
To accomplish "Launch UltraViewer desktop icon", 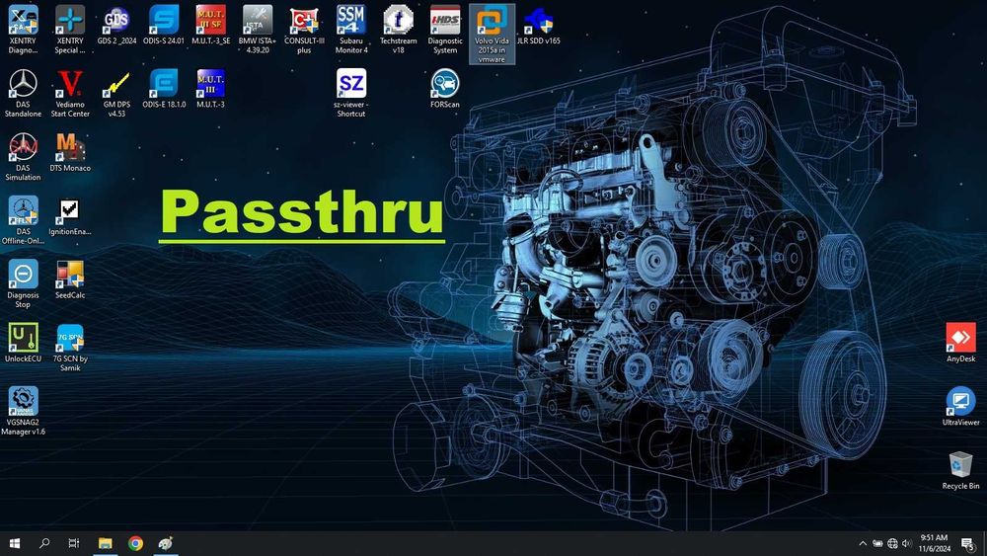I will (x=960, y=406).
